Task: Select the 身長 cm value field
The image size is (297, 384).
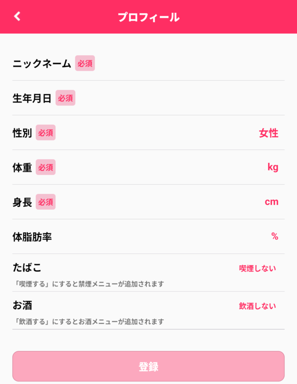Action: pyautogui.click(x=148, y=202)
